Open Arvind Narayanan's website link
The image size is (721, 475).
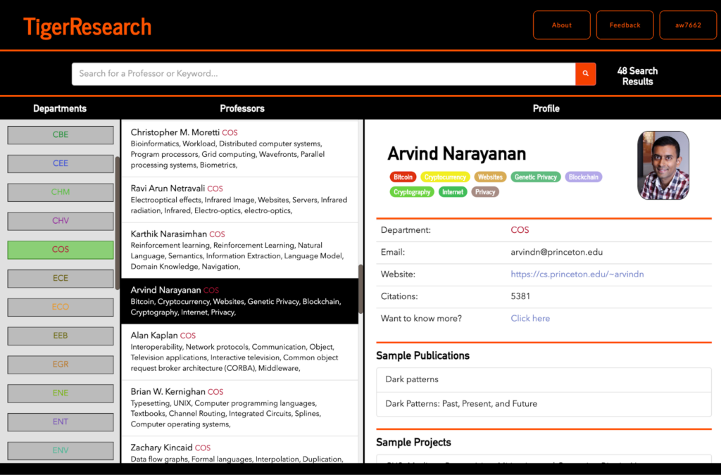coord(577,274)
